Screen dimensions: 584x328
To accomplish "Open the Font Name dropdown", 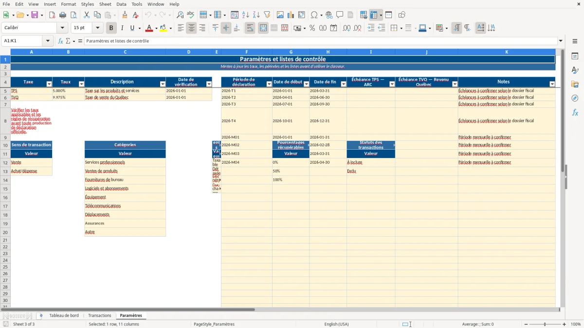I will click(x=62, y=28).
